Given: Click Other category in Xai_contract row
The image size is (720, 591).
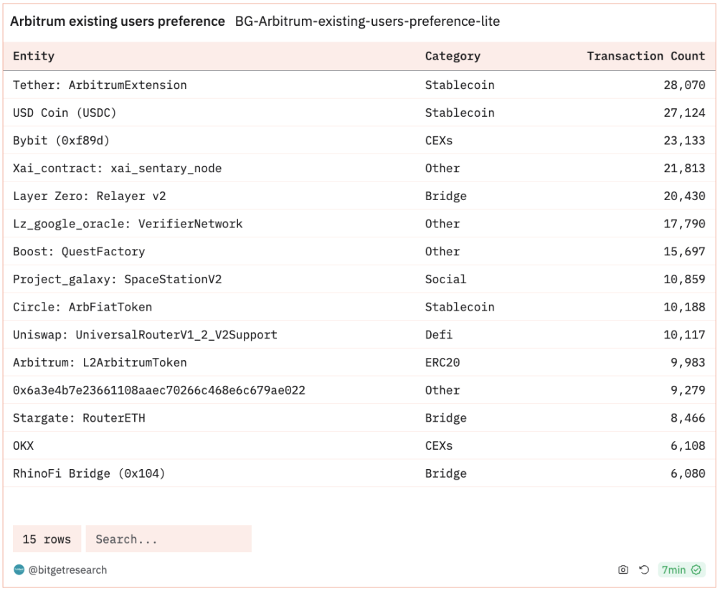Looking at the screenshot, I should (442, 168).
